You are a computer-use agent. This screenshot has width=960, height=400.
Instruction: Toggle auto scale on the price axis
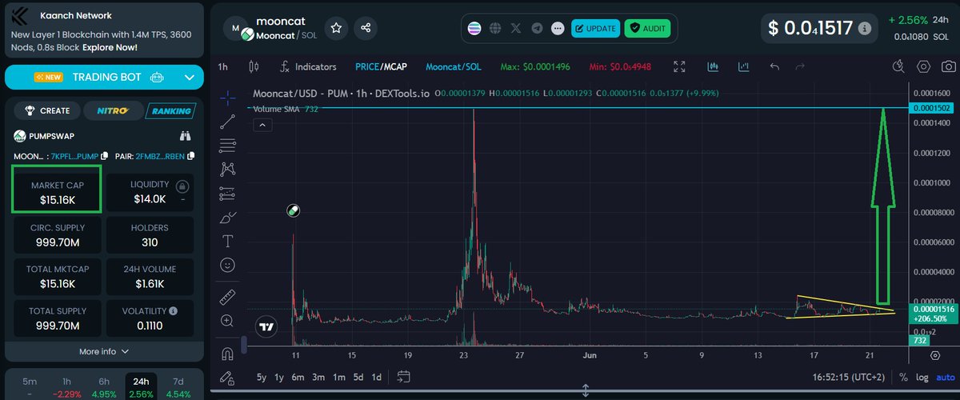[x=945, y=377]
